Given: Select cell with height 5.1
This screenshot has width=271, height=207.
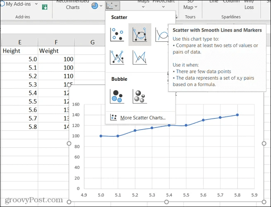Looking at the screenshot, I should click(x=19, y=67).
